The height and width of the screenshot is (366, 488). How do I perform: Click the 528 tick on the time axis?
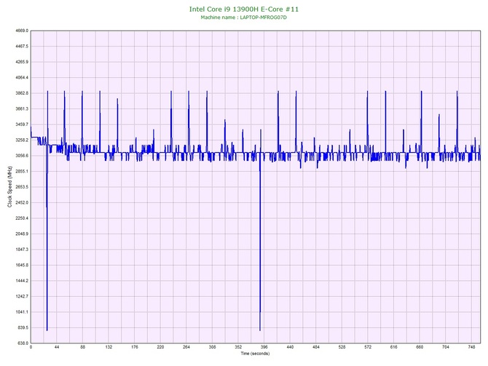click(342, 347)
